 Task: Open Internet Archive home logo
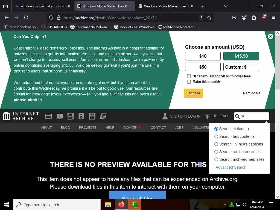click(21, 116)
